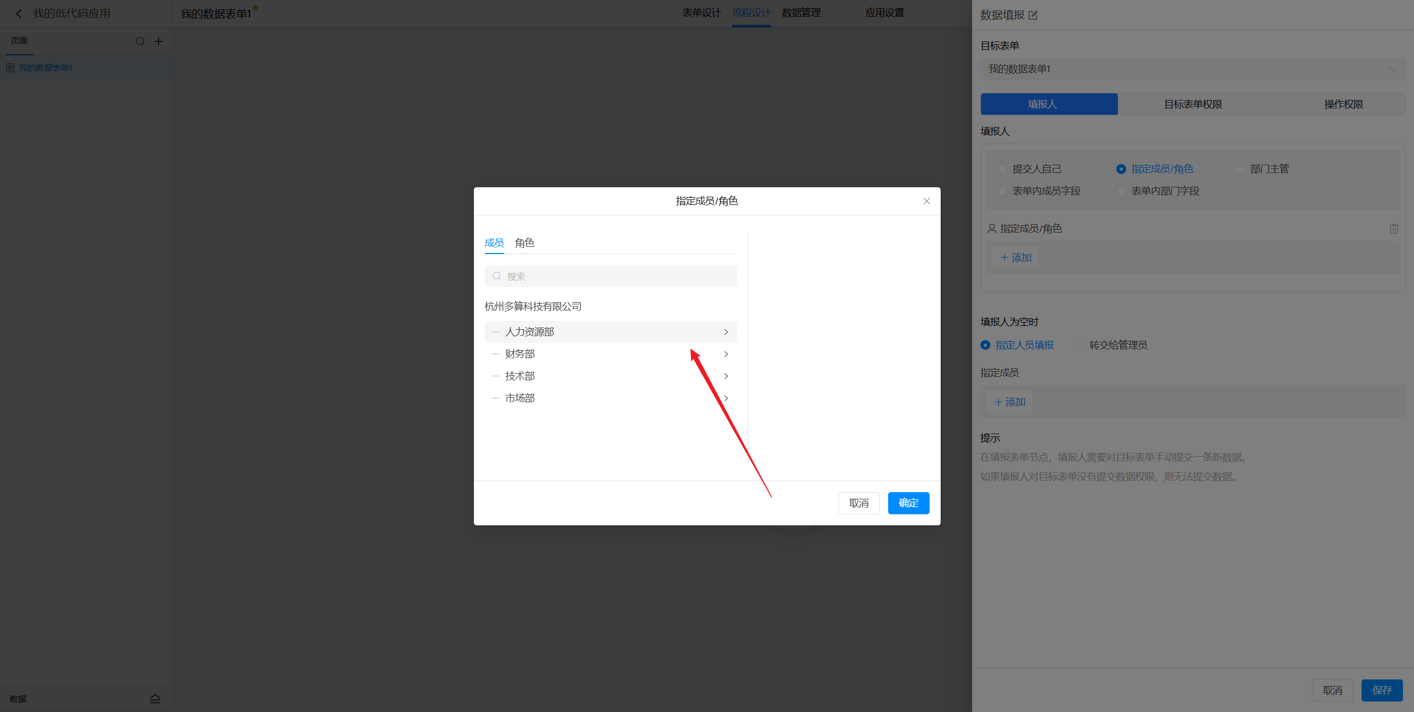This screenshot has width=1414, height=712.
Task: Click the trash icon for 指定成员/角色
Action: pyautogui.click(x=1394, y=229)
